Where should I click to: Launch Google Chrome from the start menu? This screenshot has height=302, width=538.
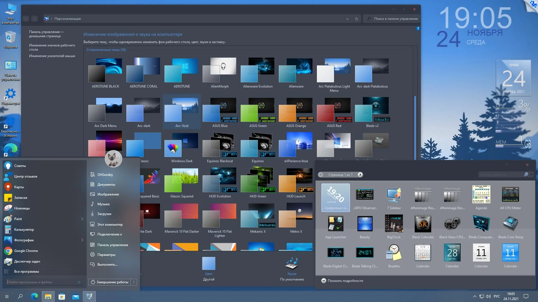[x=26, y=251]
